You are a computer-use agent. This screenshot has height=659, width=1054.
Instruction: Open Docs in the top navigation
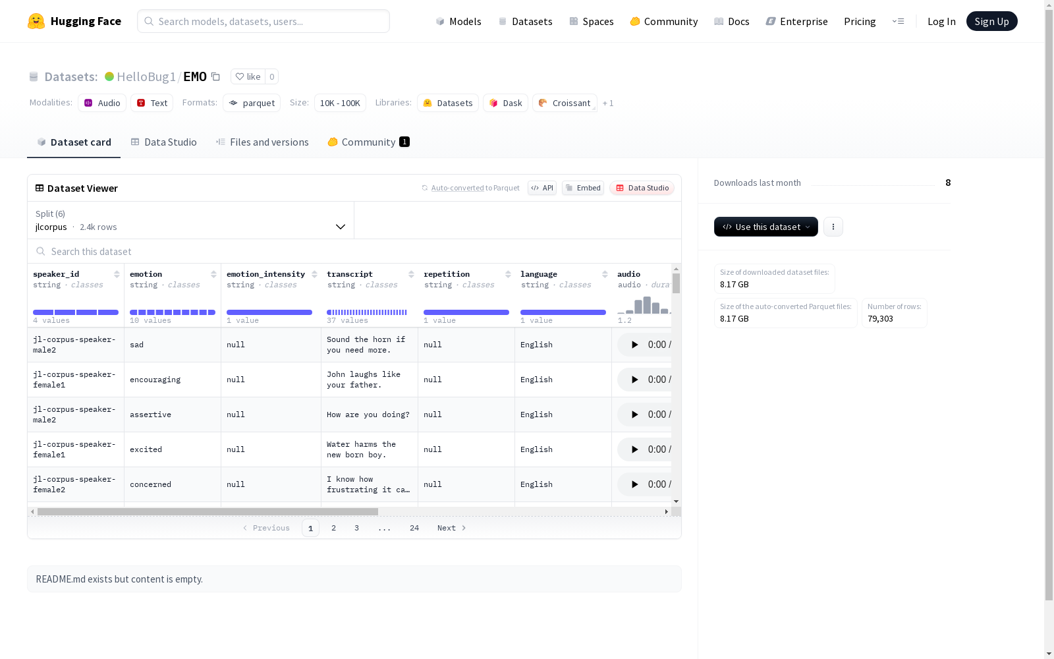coord(732,21)
